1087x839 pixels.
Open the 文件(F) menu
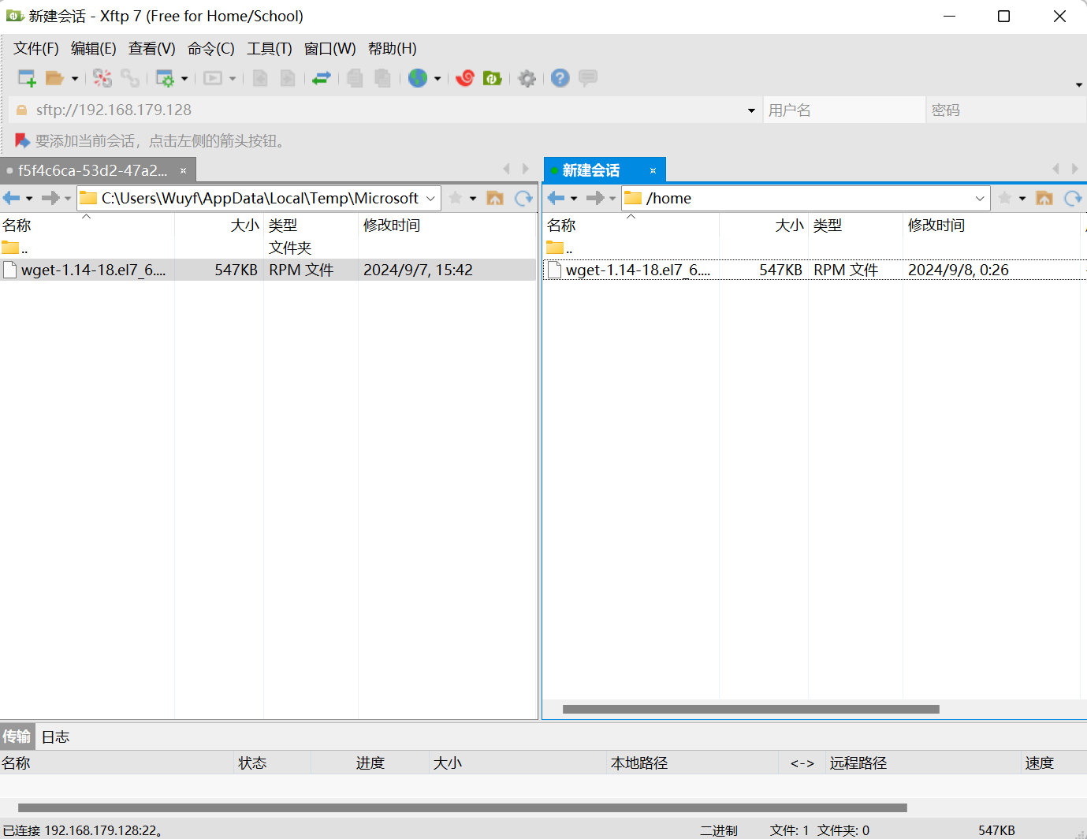tap(36, 49)
